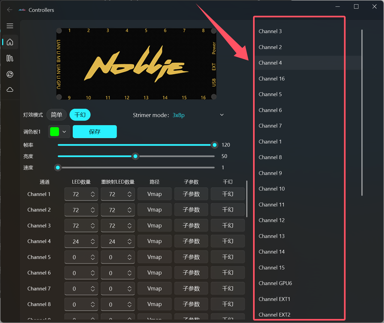
Task: Click Channel 6 remapped LED count stepper
Action: 130,273
